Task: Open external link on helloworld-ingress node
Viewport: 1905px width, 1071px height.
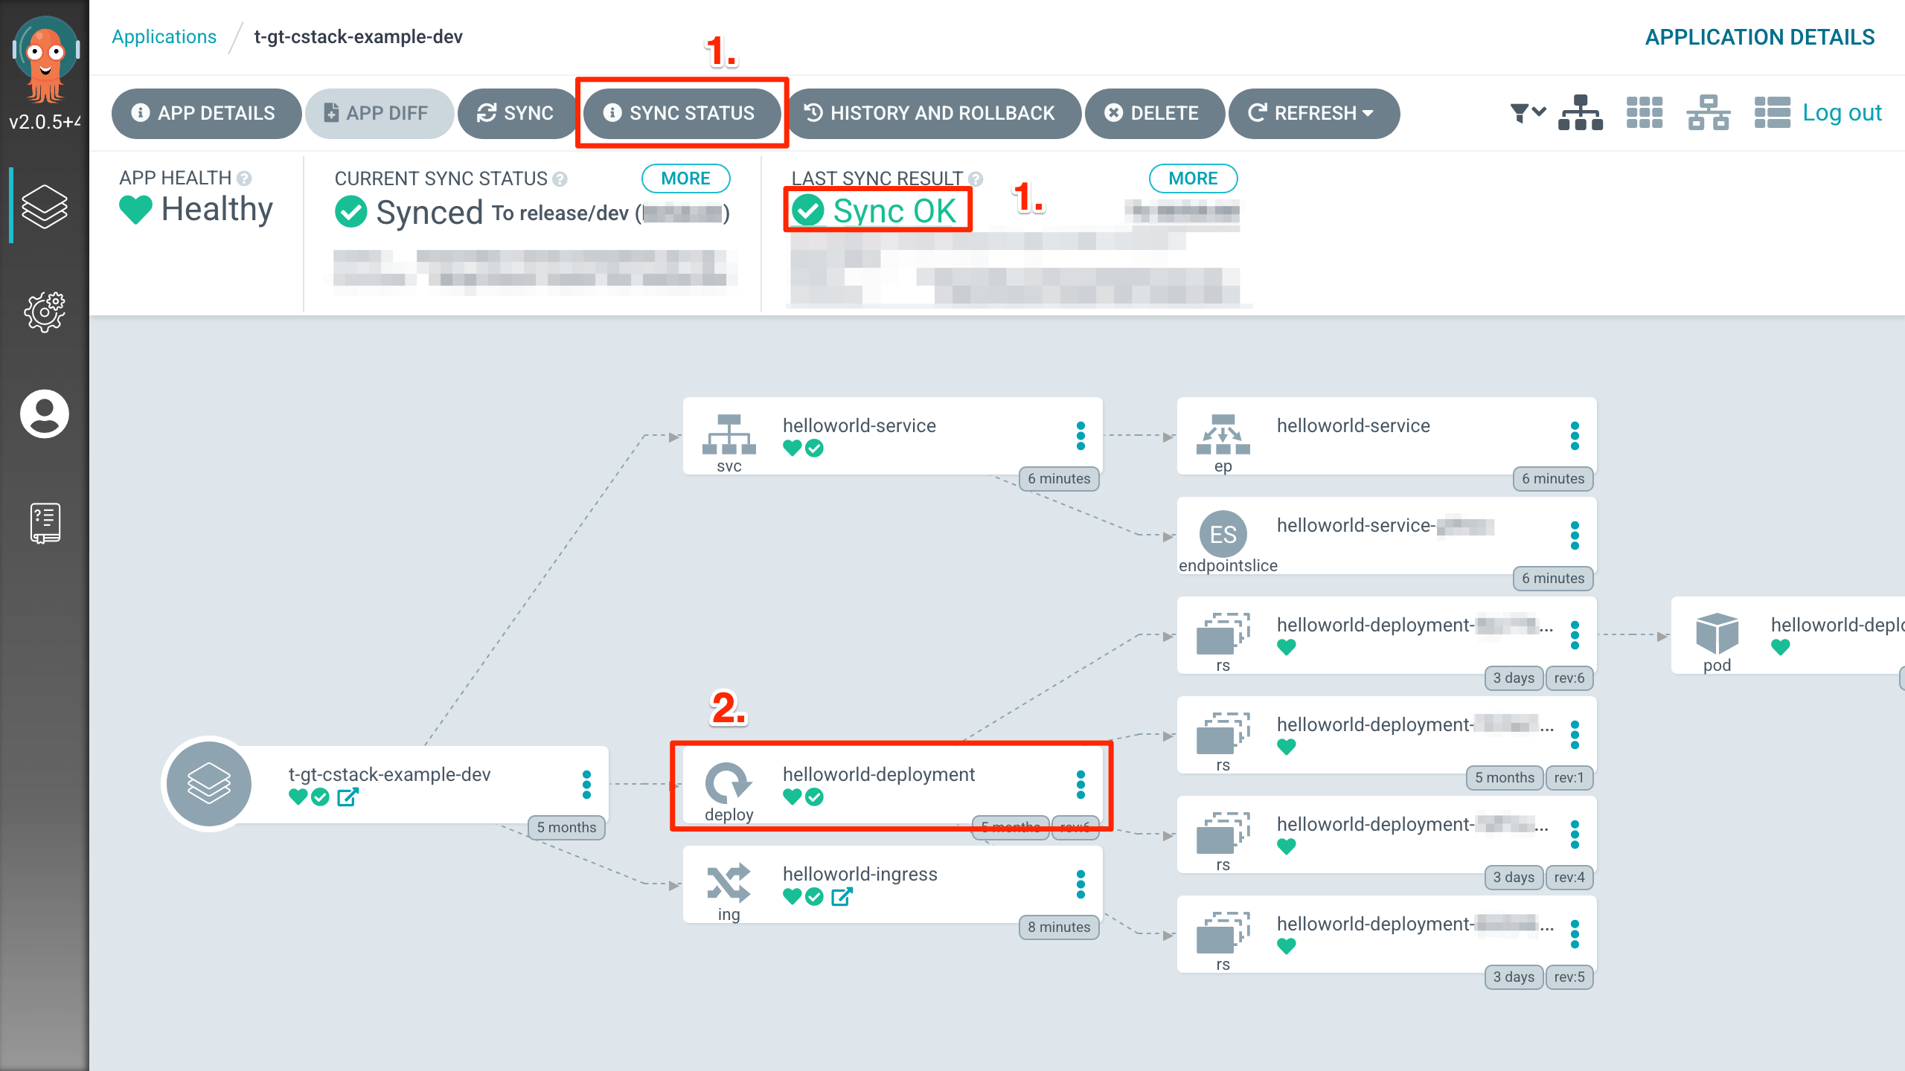Action: (x=841, y=897)
